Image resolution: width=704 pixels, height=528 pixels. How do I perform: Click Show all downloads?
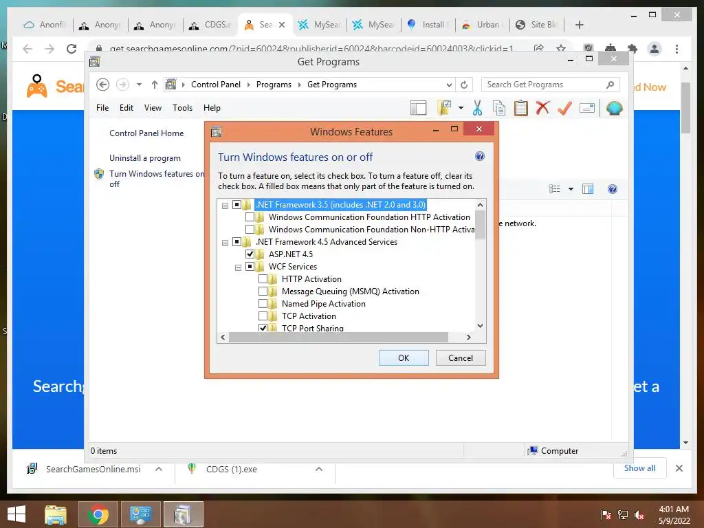640,468
